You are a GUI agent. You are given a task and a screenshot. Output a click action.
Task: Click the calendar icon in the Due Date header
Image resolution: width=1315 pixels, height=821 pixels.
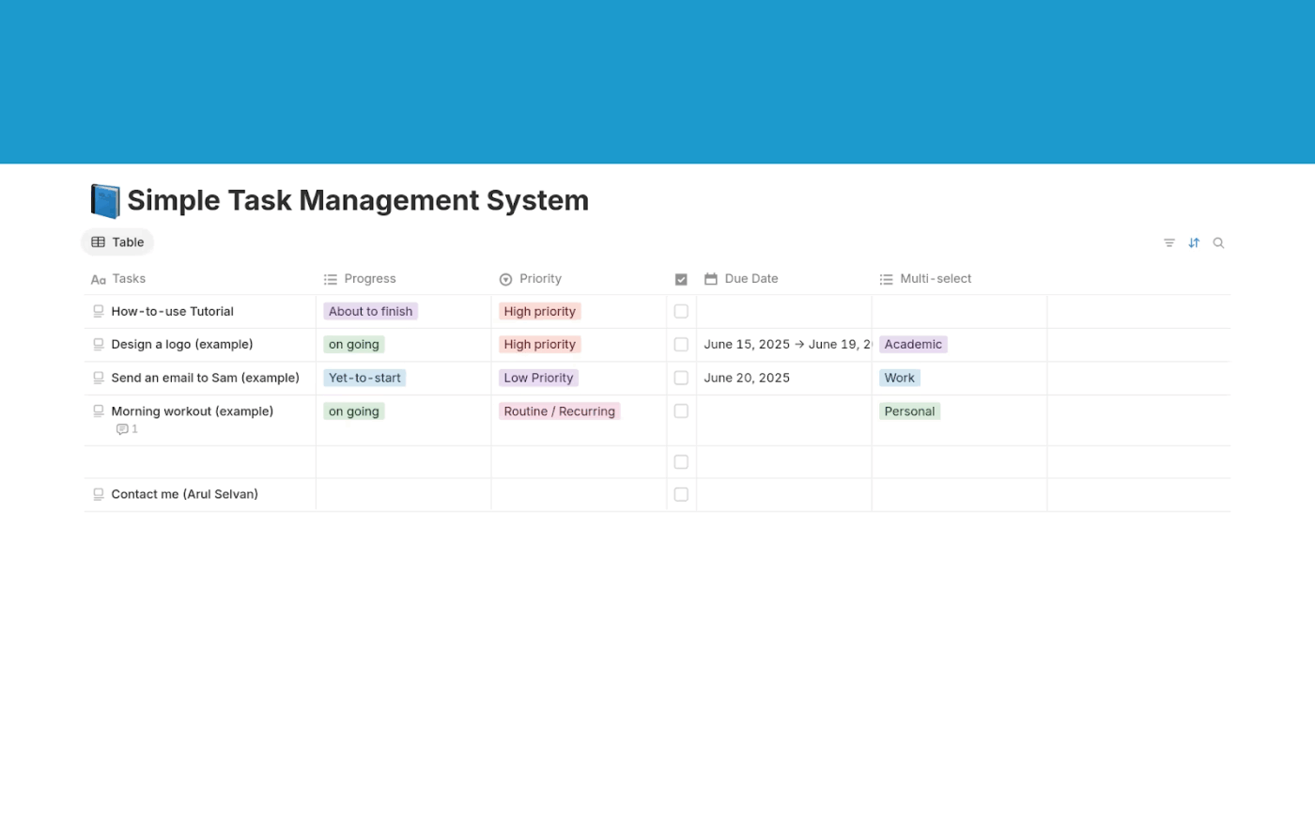tap(711, 278)
